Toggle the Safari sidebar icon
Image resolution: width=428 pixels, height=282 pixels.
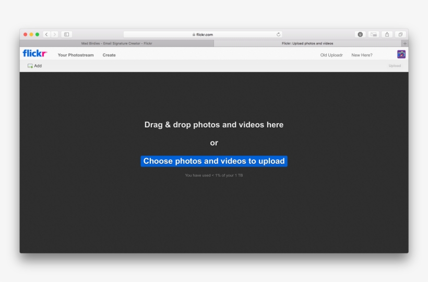[67, 34]
